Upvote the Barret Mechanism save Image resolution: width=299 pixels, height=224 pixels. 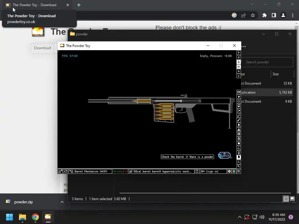[x=118, y=171]
